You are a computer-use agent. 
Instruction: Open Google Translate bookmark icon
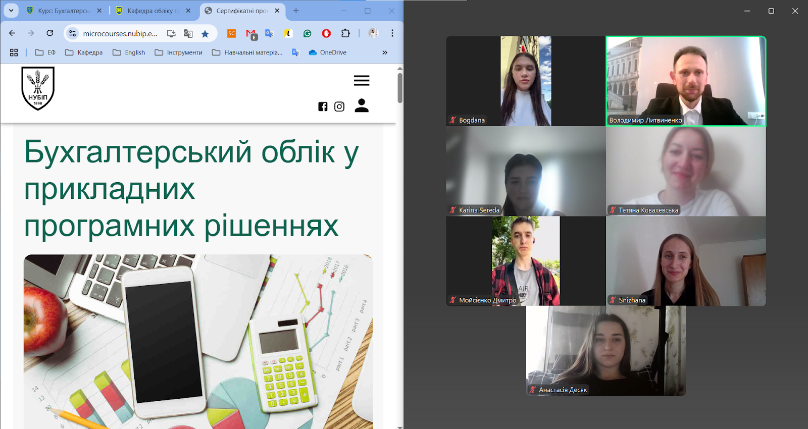295,52
